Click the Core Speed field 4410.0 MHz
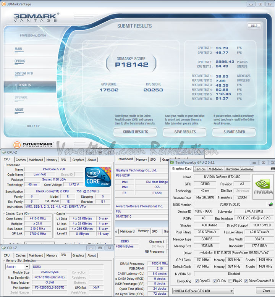Image resolution: width=275 pixels, height=297 pixels. pyautogui.click(x=38, y=218)
